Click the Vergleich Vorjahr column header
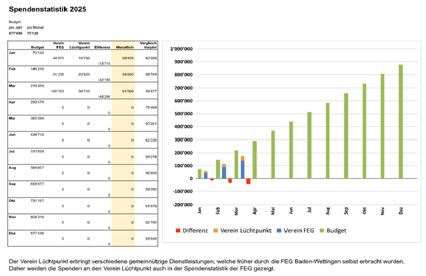Image resolution: width=426 pixels, height=276 pixels. point(148,45)
